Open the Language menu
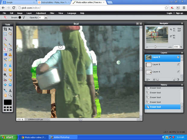The width and height of the screenshot is (187, 140). click(72, 13)
